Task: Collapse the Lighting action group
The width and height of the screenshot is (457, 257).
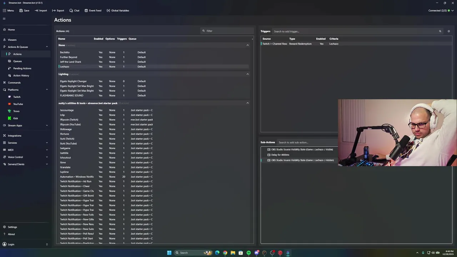Action: click(247, 74)
